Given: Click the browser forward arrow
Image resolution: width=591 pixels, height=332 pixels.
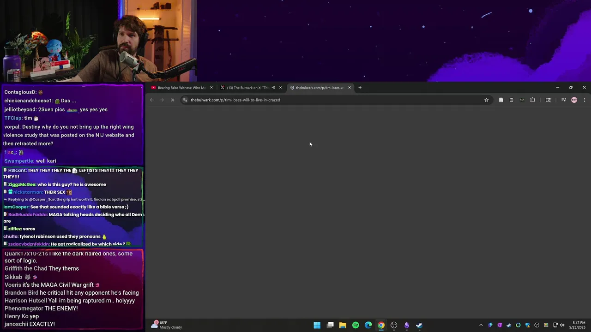Looking at the screenshot, I should [162, 100].
